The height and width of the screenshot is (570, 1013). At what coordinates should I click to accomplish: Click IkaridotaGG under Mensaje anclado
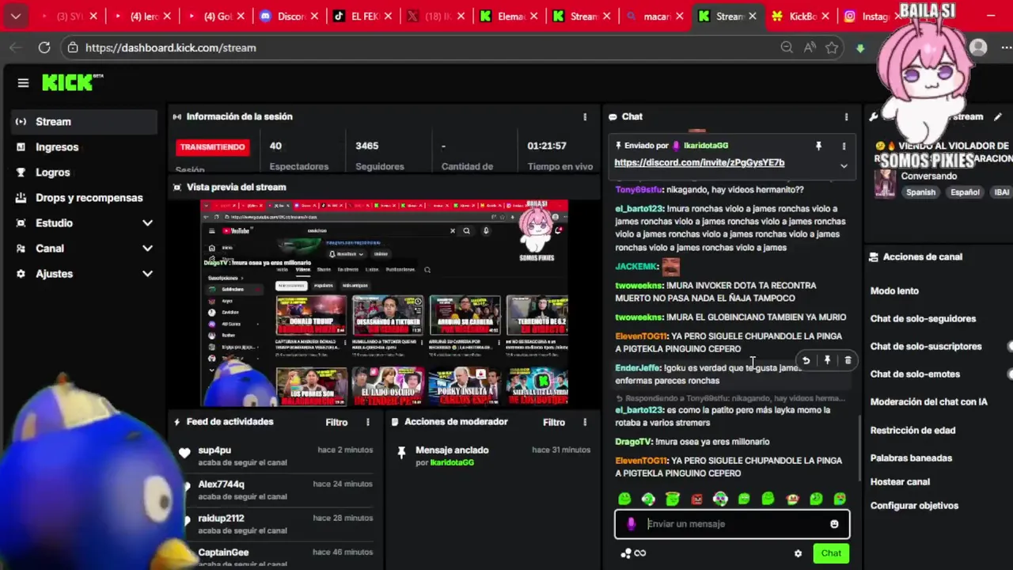452,462
